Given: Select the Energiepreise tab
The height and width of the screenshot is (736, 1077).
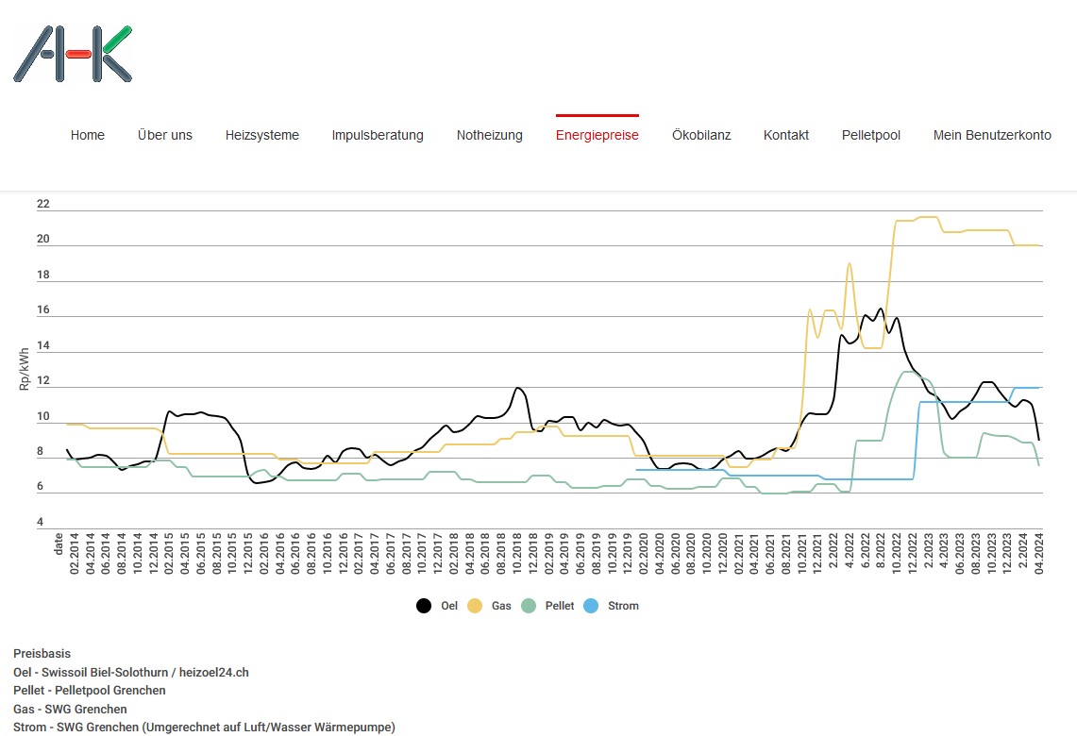Looking at the screenshot, I should [597, 135].
